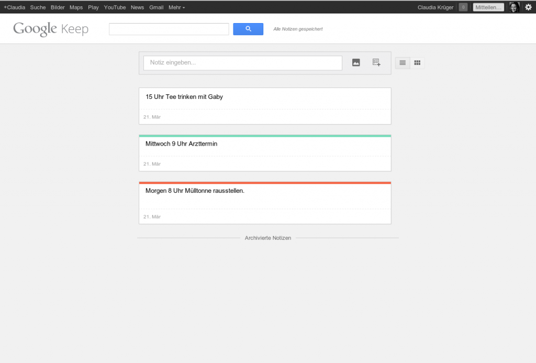Open Claudia Krüger profile avatar
Screen dimensions: 536x363
(x=515, y=7)
